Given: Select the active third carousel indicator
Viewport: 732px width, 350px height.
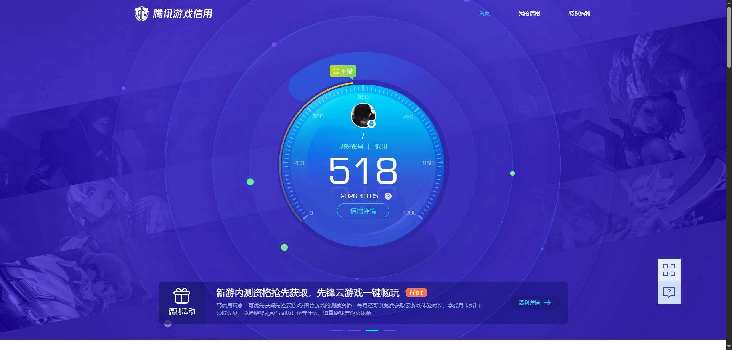Looking at the screenshot, I should 372,331.
